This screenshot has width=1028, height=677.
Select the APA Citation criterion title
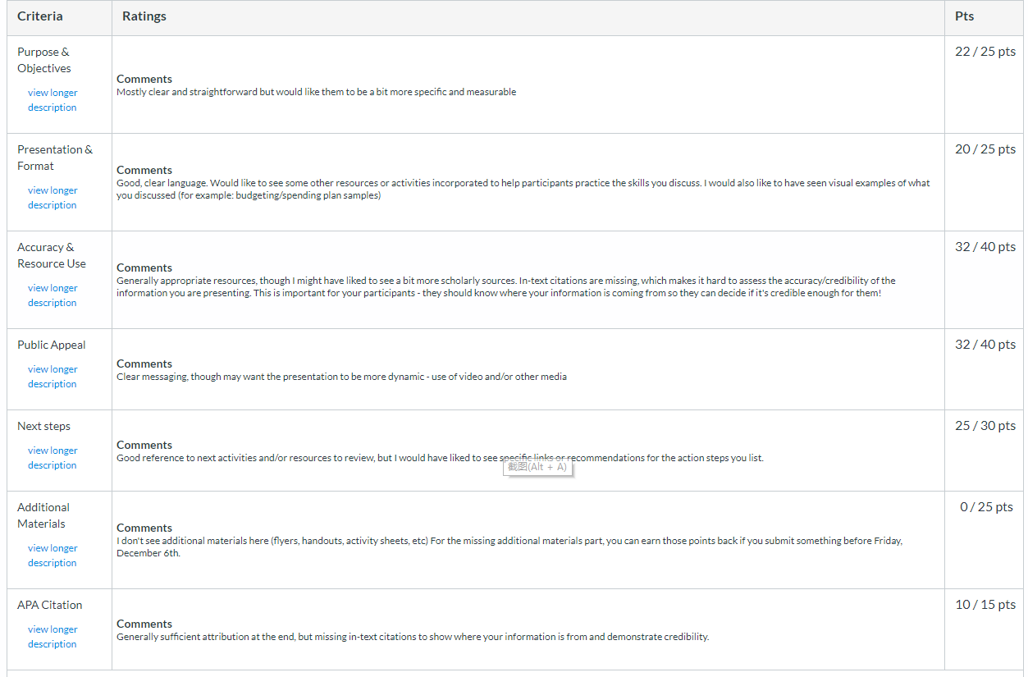pos(50,605)
